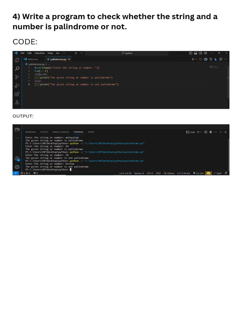
Task: Open errors and warnings count in status bar
Action: point(25,173)
